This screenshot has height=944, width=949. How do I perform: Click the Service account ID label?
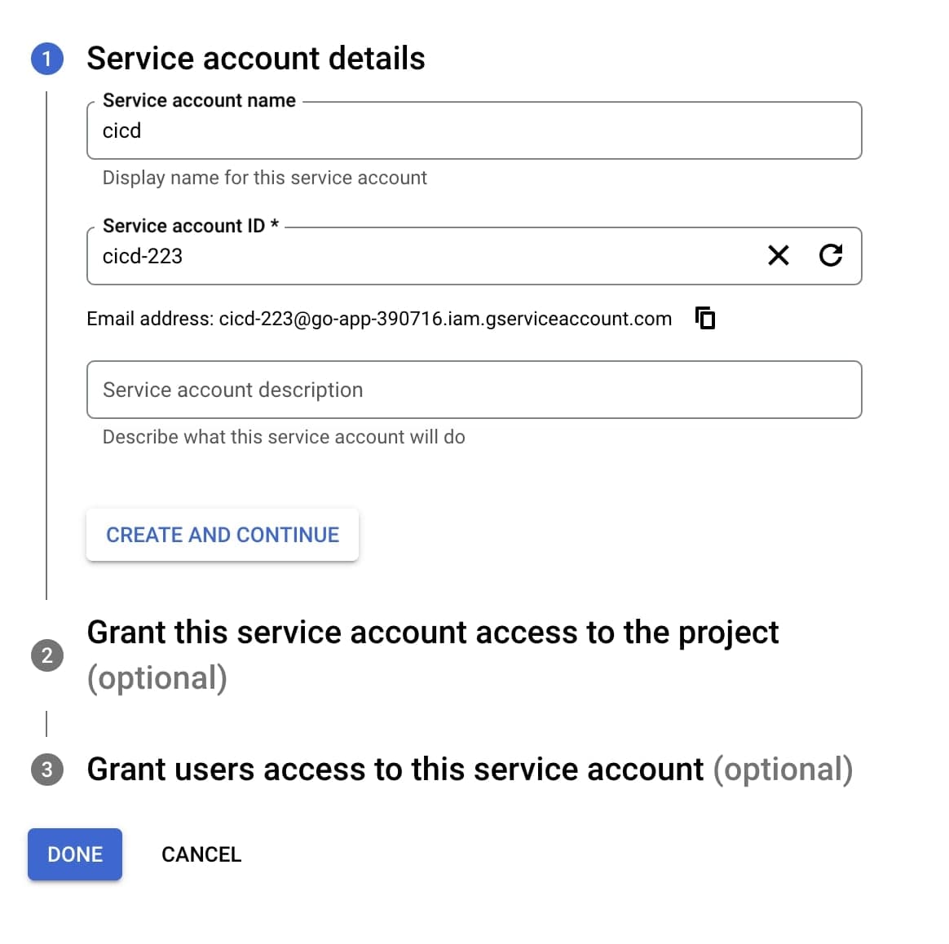coord(190,226)
